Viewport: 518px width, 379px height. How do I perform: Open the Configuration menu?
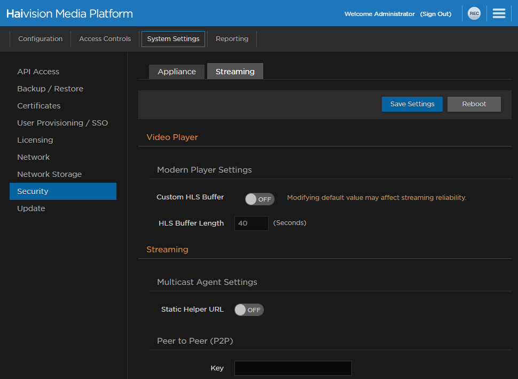point(40,39)
